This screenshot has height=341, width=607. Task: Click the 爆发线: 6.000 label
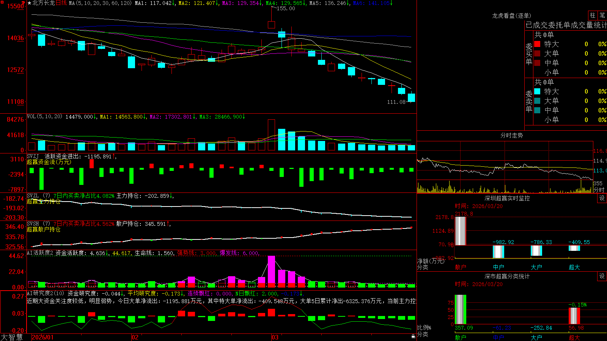(x=239, y=253)
